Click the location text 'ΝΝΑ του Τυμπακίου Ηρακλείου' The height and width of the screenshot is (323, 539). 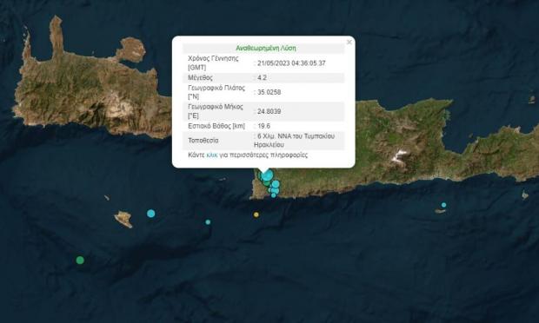(x=294, y=141)
